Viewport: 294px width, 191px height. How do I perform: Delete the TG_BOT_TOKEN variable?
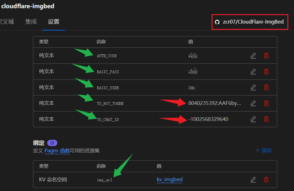click(x=266, y=103)
